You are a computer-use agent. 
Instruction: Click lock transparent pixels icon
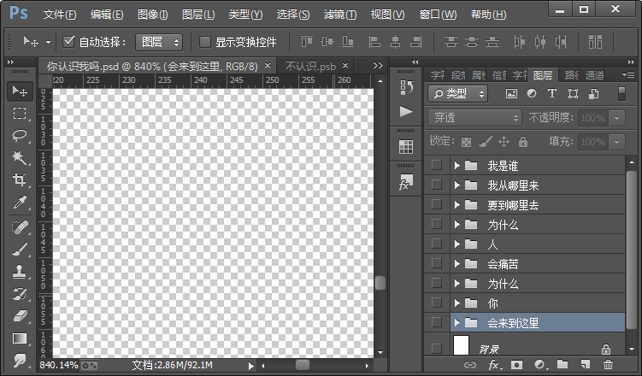[x=466, y=142]
